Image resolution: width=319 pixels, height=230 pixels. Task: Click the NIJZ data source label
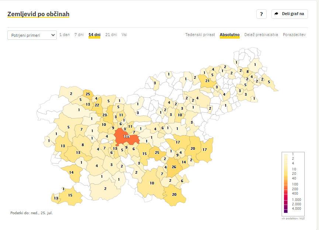click(293, 219)
